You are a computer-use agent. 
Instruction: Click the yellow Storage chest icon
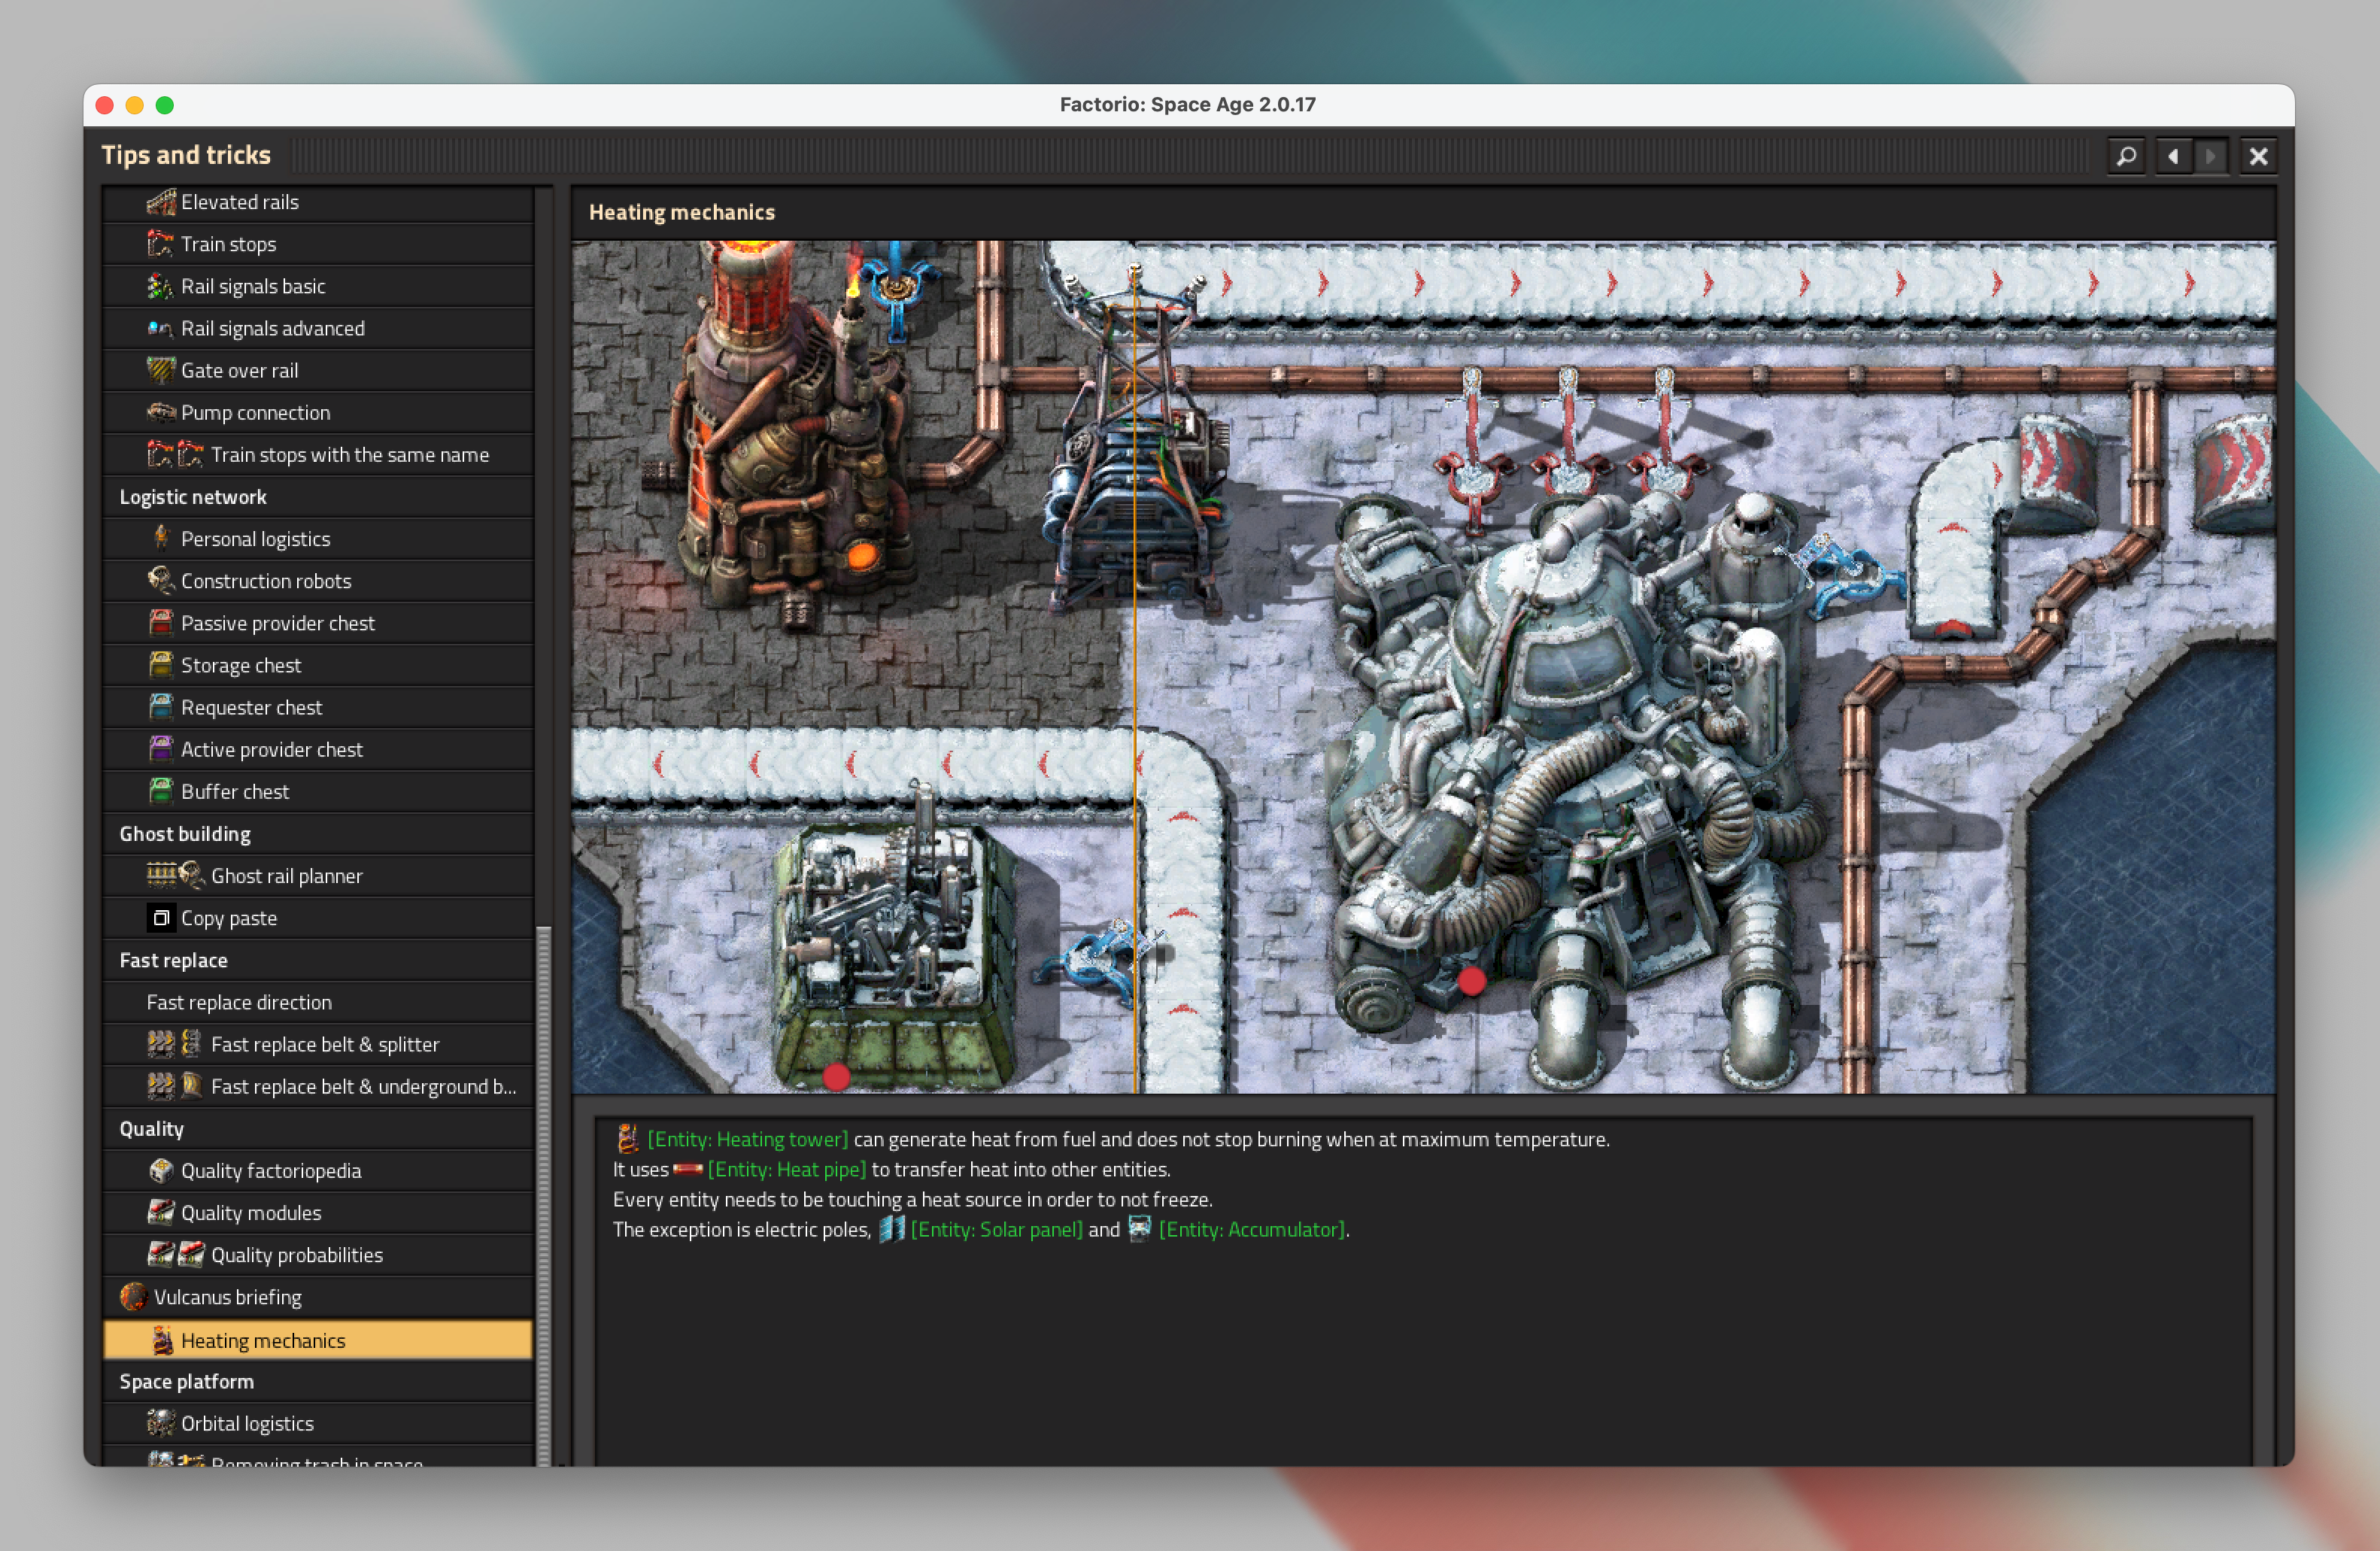tap(161, 664)
